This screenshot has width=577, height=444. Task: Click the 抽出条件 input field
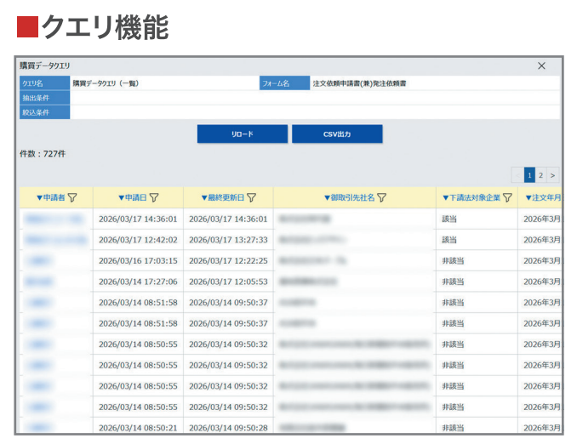[315, 98]
